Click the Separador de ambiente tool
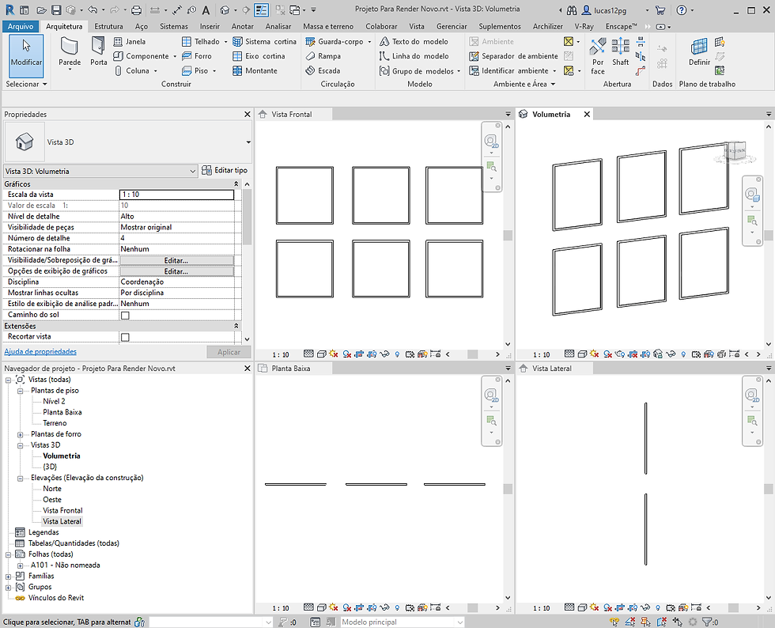The image size is (775, 628). click(x=513, y=56)
